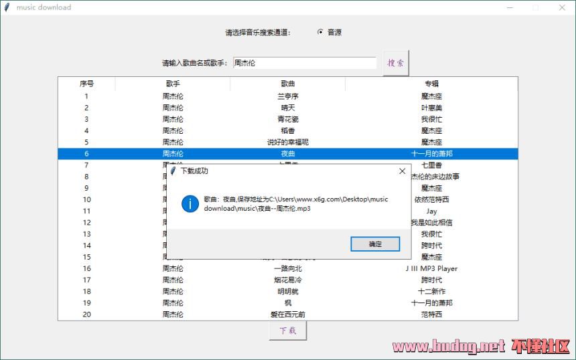Click the 请选择音乐搜索通道 label
This screenshot has width=576, height=360.
coord(258,33)
